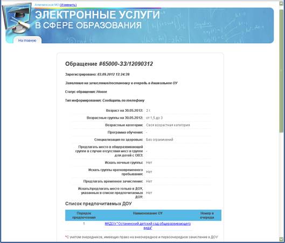Screen dimensions: 285x243
Task: Click the 'Изменить' link at top
Action: [x=68, y=5]
